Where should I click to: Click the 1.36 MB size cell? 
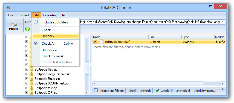pyautogui.click(x=155, y=42)
